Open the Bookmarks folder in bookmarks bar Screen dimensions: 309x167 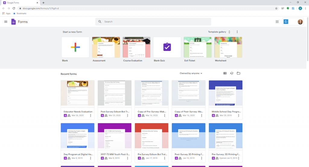pos(20,14)
